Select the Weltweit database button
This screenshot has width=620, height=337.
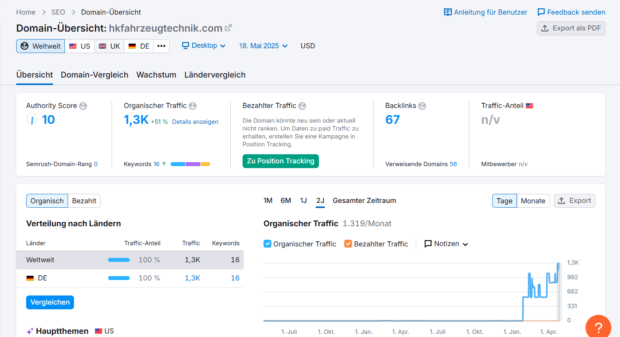point(40,46)
